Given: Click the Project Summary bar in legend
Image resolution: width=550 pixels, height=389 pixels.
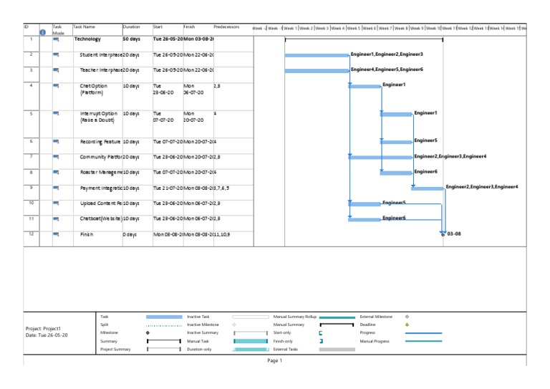Looking at the screenshot, I should click(164, 349).
